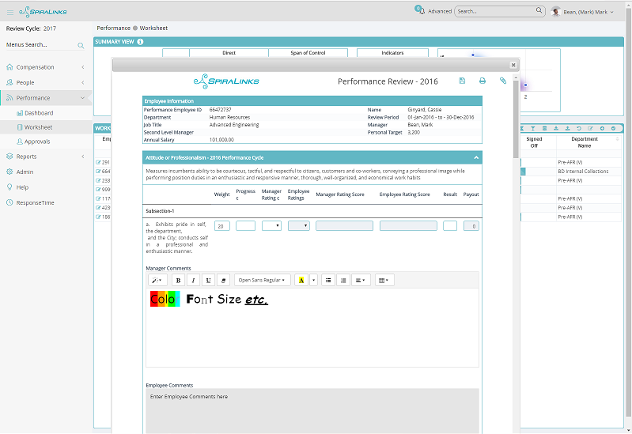
Task: Close the Performance Review dialog
Action: [513, 65]
